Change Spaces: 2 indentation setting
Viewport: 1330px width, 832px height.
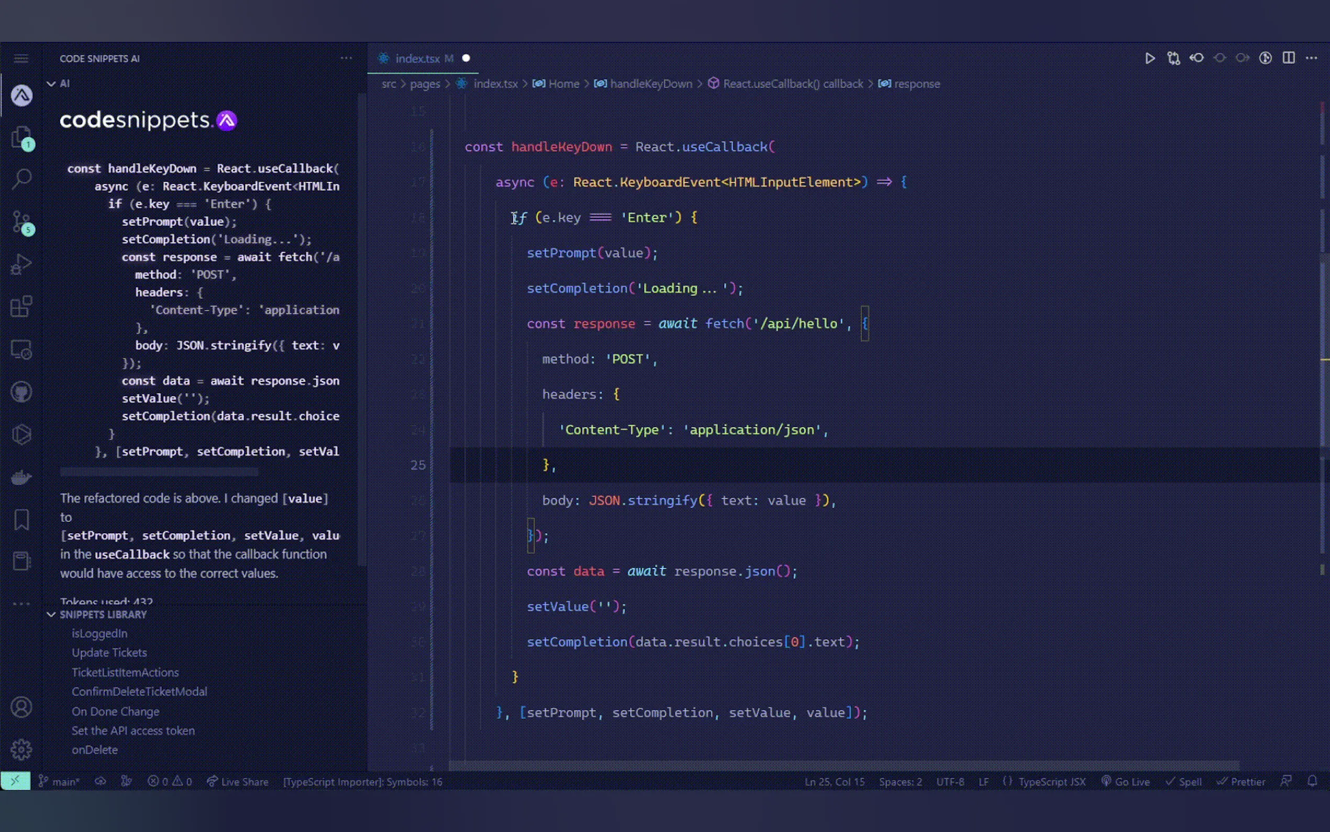[x=900, y=781]
